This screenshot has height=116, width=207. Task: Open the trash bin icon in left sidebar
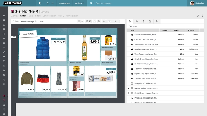[x=4, y=84]
